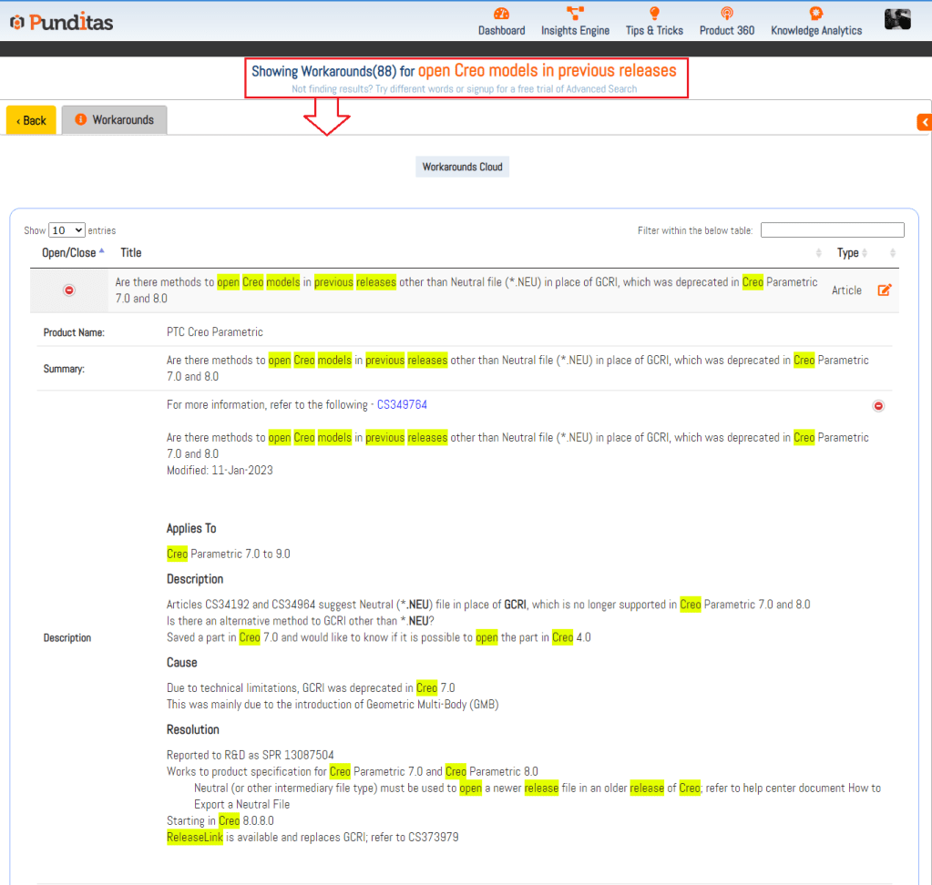Image resolution: width=932 pixels, height=885 pixels.
Task: Expand the orange side panel arrow
Action: tap(924, 122)
